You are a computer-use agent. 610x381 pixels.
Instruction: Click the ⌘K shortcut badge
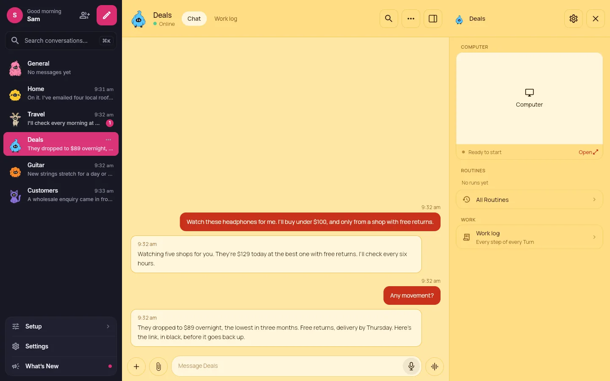(106, 41)
